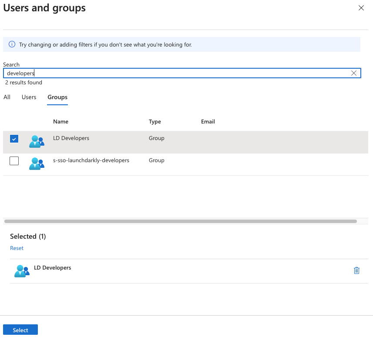Click the s-sso-launchdarkly-developers group avatar icon

(x=37, y=163)
